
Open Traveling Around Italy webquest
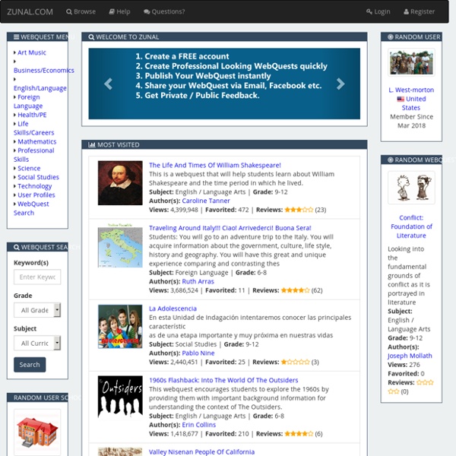click(230, 228)
